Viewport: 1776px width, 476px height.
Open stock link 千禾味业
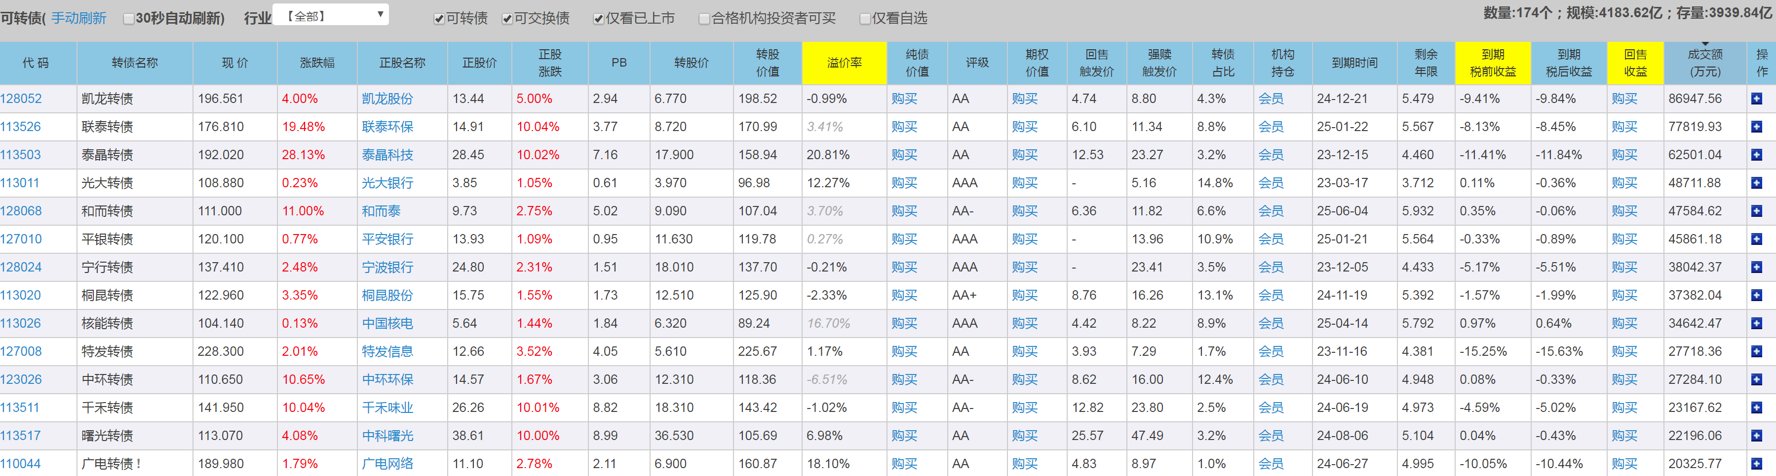(387, 408)
